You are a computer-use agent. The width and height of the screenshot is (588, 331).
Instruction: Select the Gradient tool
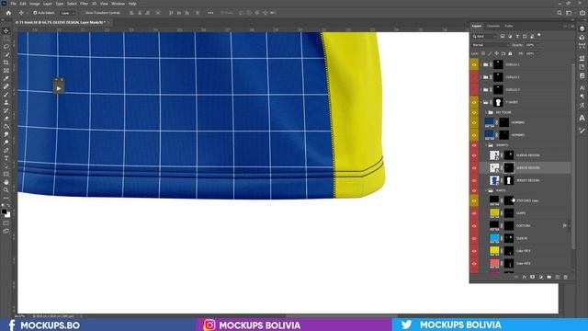[x=6, y=127]
